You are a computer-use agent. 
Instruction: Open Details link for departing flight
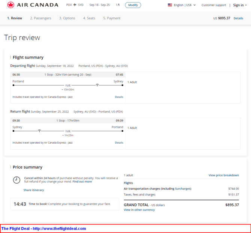119,97
